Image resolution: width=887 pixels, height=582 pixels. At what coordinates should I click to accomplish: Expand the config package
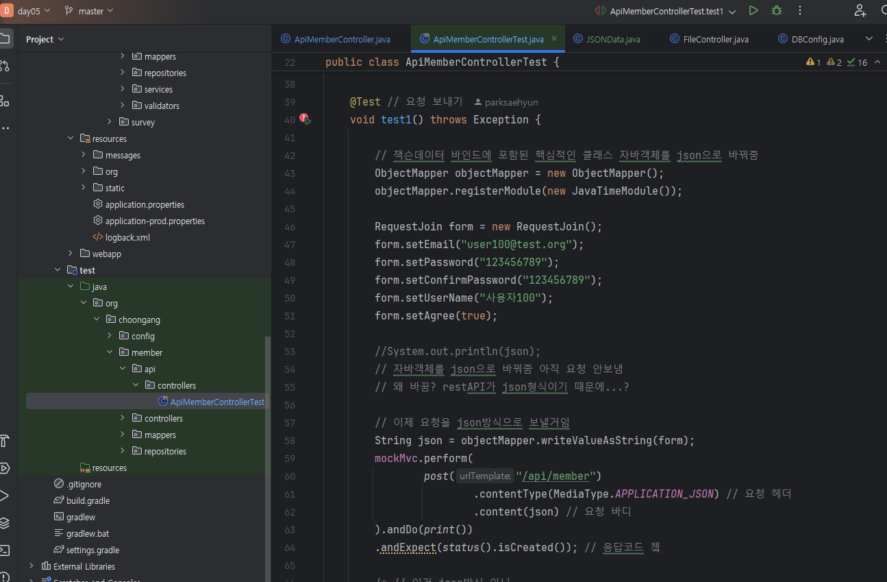(x=110, y=336)
